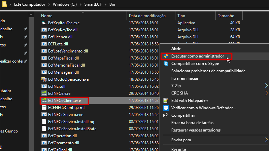Click the 18/02/2016 15:45 date cell
The width and height of the screenshot is (269, 151).
[144, 79]
